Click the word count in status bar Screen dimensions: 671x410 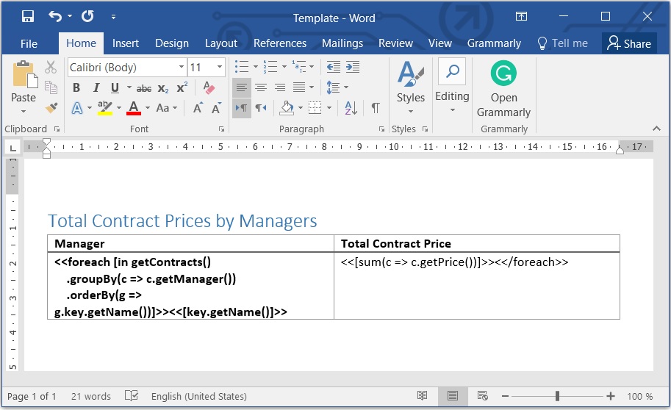point(91,396)
